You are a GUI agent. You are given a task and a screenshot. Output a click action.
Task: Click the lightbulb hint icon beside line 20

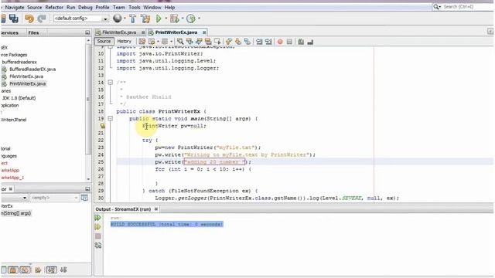[x=103, y=126]
